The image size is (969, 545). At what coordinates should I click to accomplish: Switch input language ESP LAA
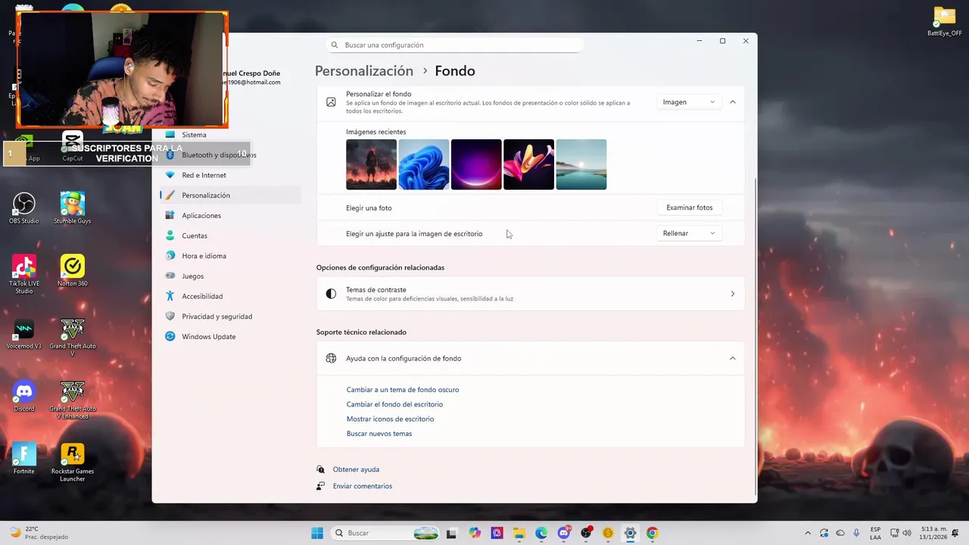[x=875, y=533]
